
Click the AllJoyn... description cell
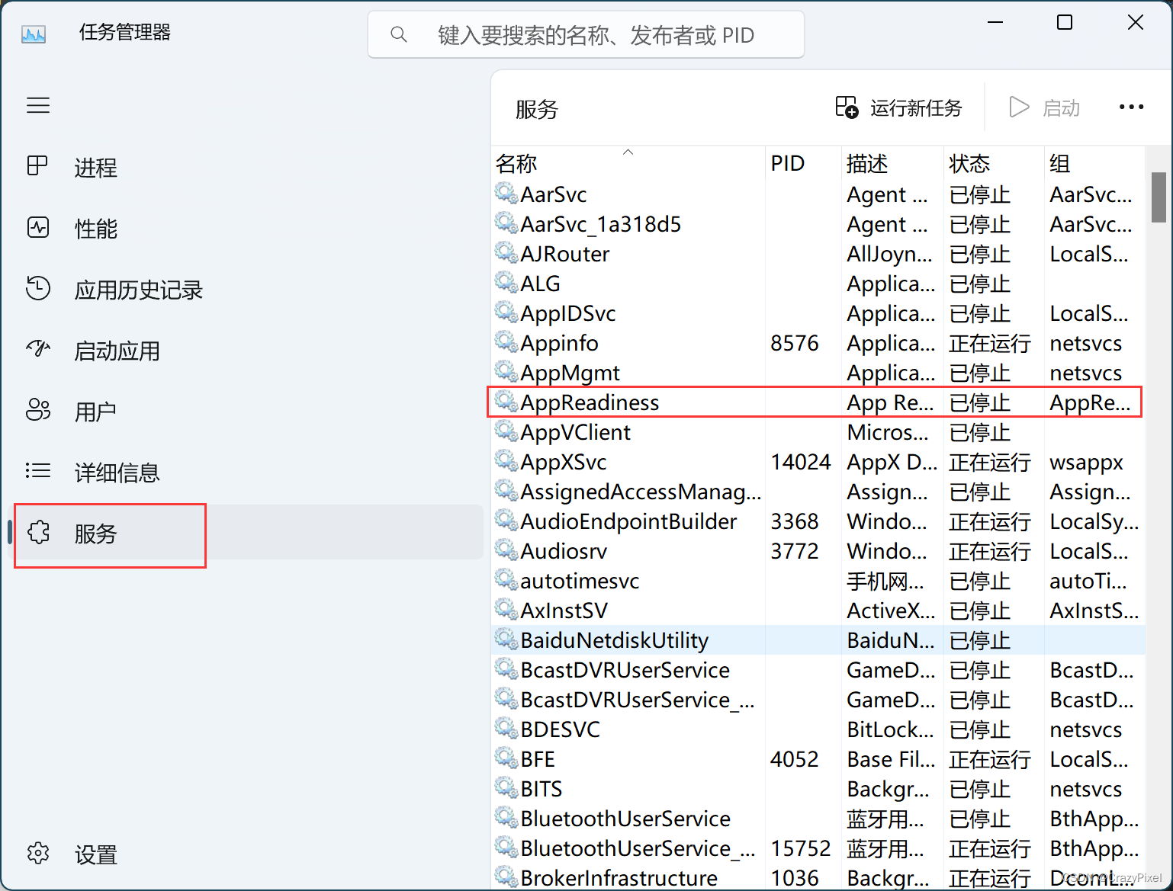click(889, 254)
